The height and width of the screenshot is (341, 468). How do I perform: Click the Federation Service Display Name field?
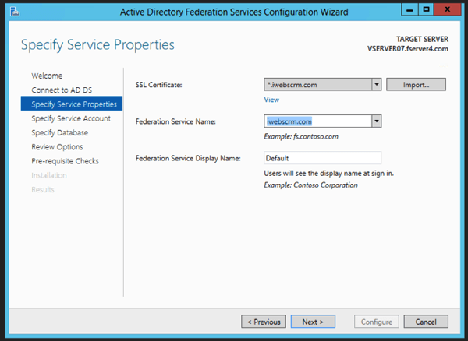point(323,158)
